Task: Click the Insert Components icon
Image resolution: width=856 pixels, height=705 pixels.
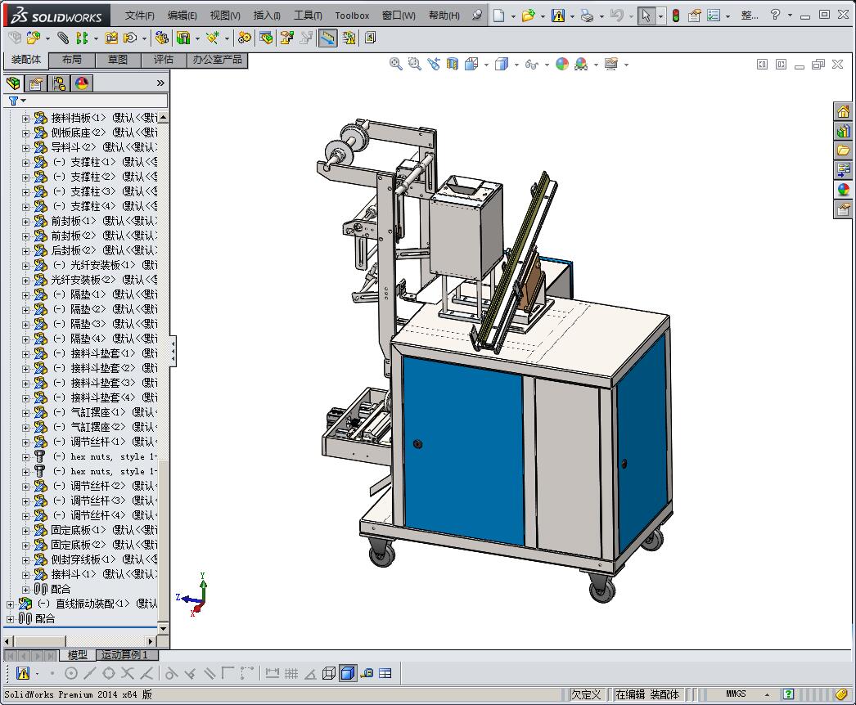Action: click(34, 38)
